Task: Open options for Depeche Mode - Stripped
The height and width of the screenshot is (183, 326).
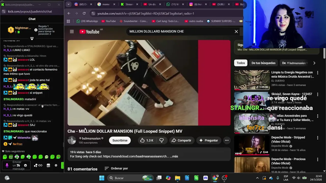Action: (x=318, y=138)
